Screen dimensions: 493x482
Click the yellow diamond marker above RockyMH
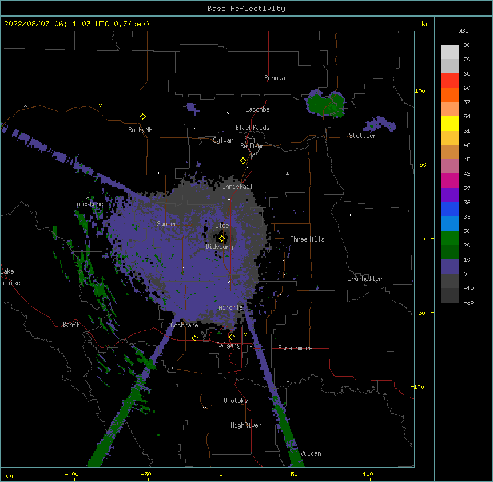coord(142,117)
